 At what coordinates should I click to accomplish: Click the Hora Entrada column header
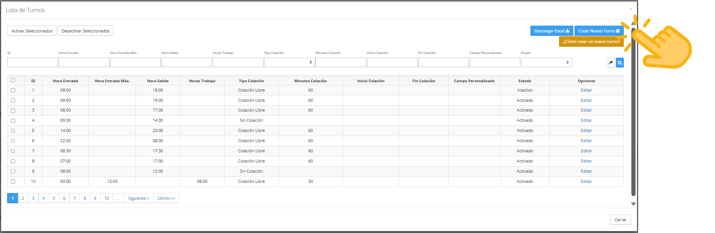[x=65, y=81]
